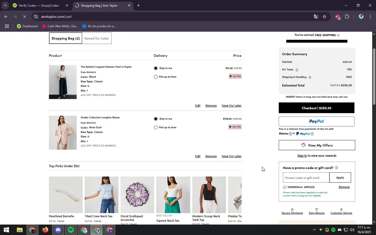Screen dimensions: 376x235
Task: Edit the Palazzo Pant item
Action: [198, 106]
